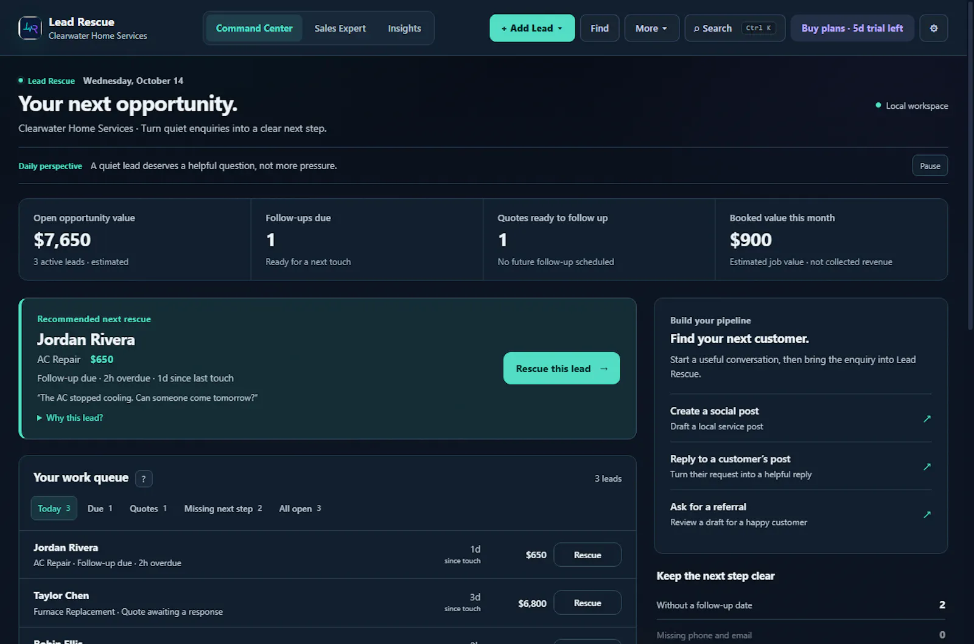Open the Insights tab

click(x=405, y=28)
